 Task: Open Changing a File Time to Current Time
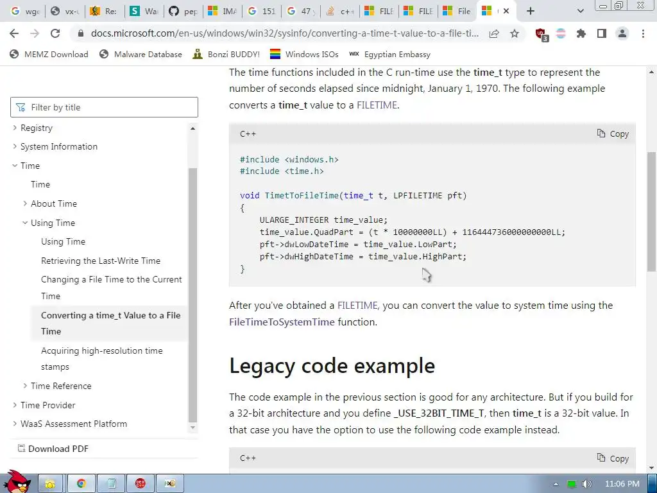coord(112,288)
